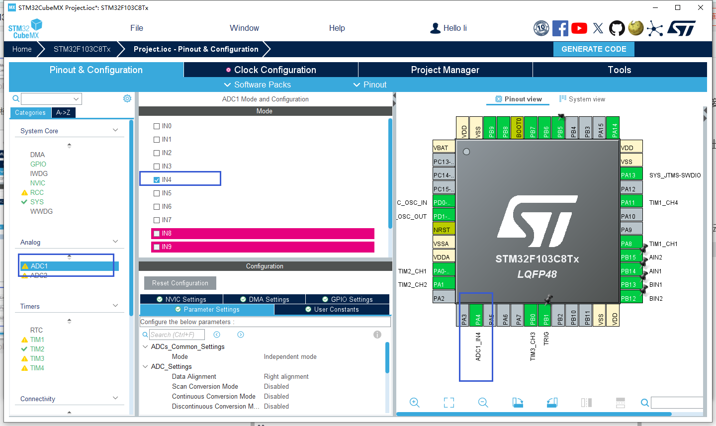The width and height of the screenshot is (716, 426).
Task: Show parameter info icon
Action: coord(377,335)
